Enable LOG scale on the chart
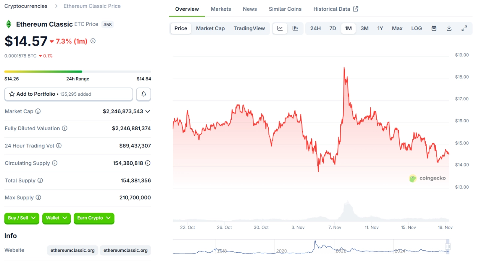492x263 pixels. pyautogui.click(x=416, y=28)
